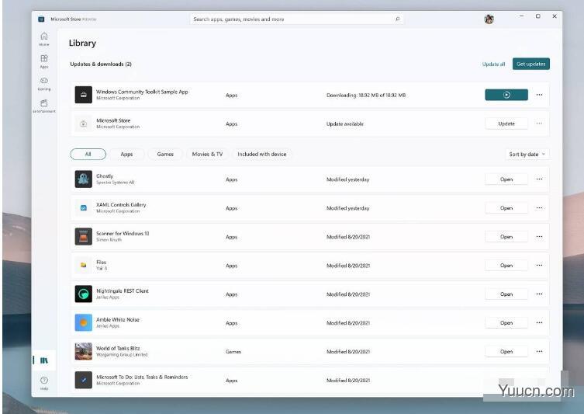
Task: Select the All filter tab
Action: (x=88, y=154)
